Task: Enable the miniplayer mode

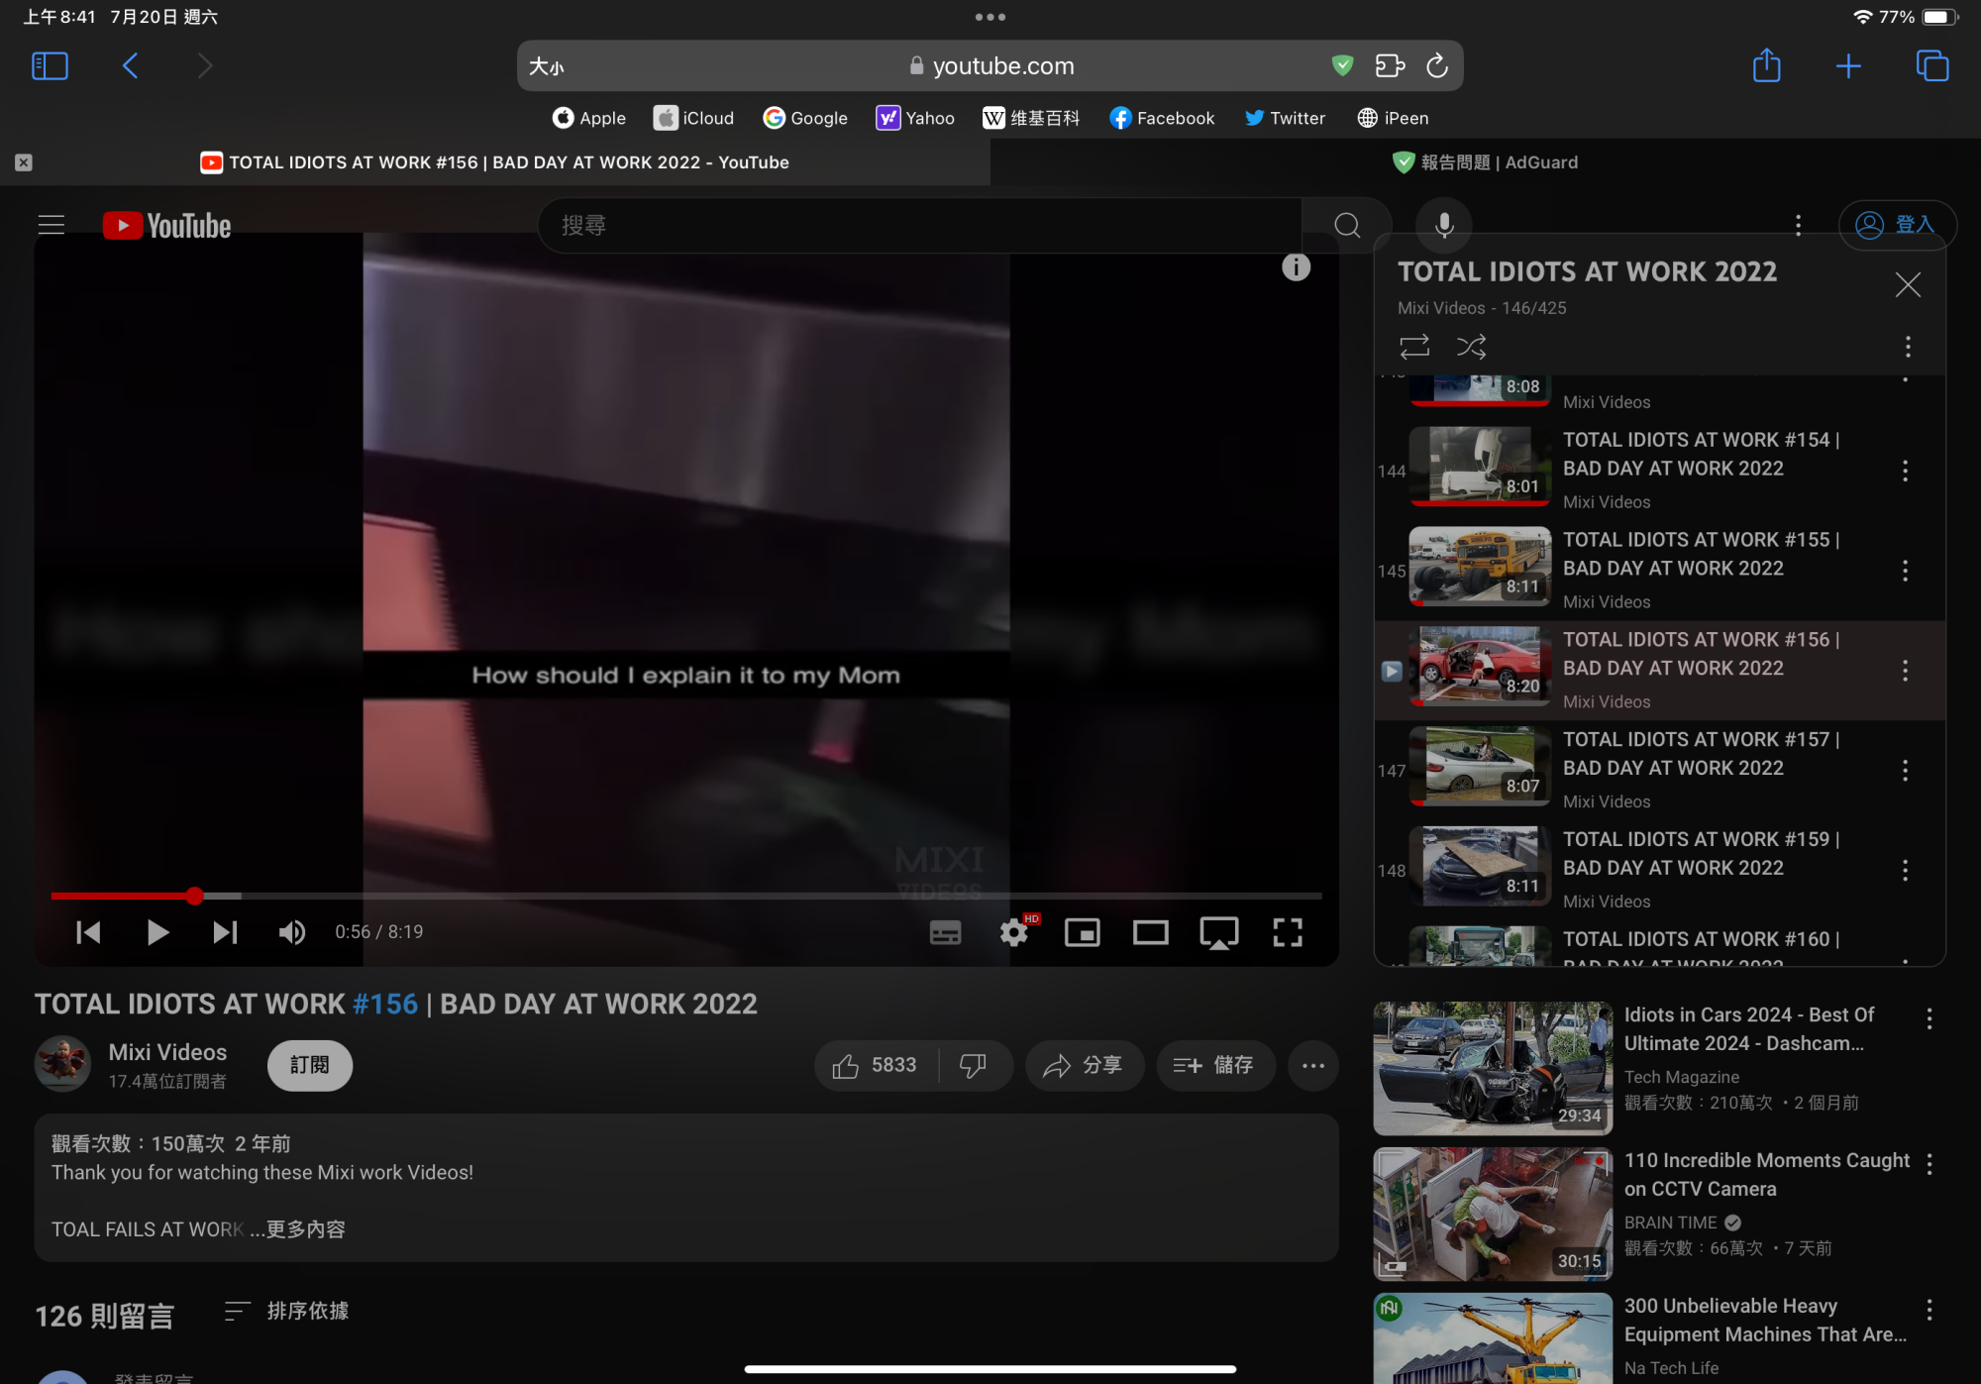Action: (1082, 932)
